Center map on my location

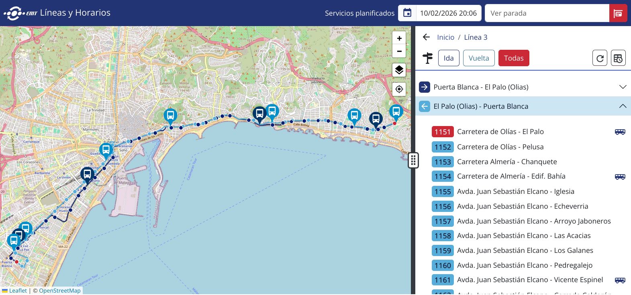(399, 89)
